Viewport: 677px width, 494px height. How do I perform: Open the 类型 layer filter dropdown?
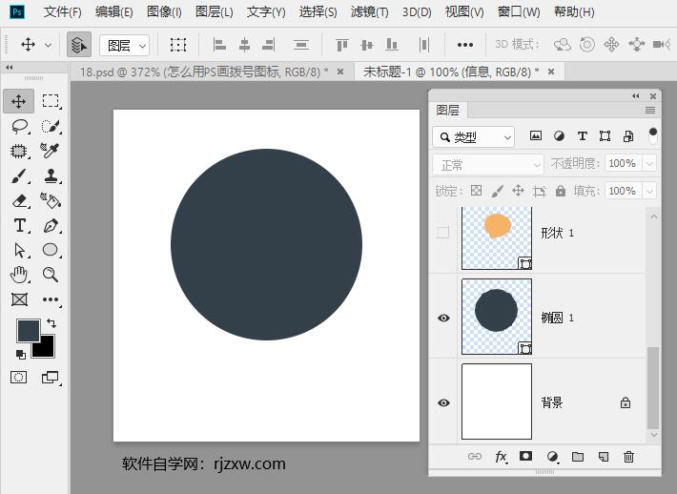pyautogui.click(x=473, y=137)
